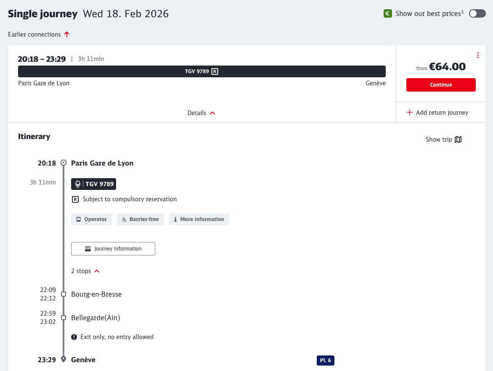Collapse the 2 stops list
Screen dimensions: 493x371
point(85,271)
